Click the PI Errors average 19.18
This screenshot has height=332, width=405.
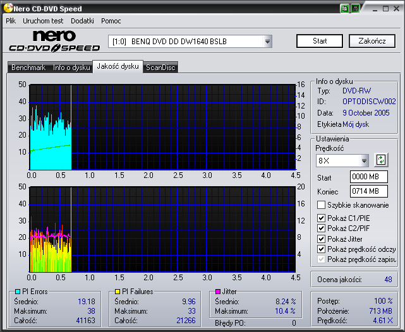(x=87, y=302)
